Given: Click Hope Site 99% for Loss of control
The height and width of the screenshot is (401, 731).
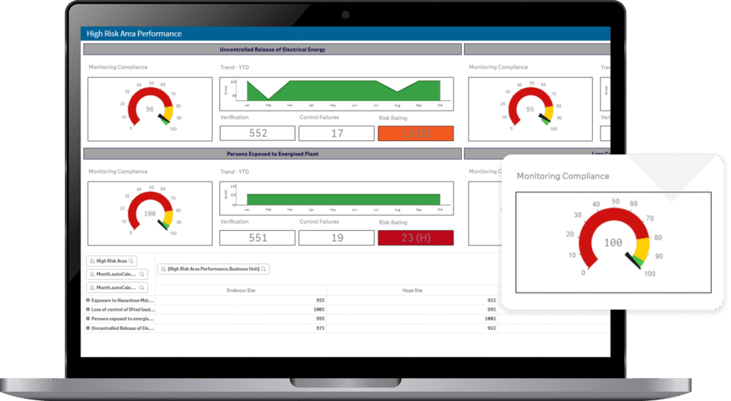Looking at the screenshot, I should [492, 309].
